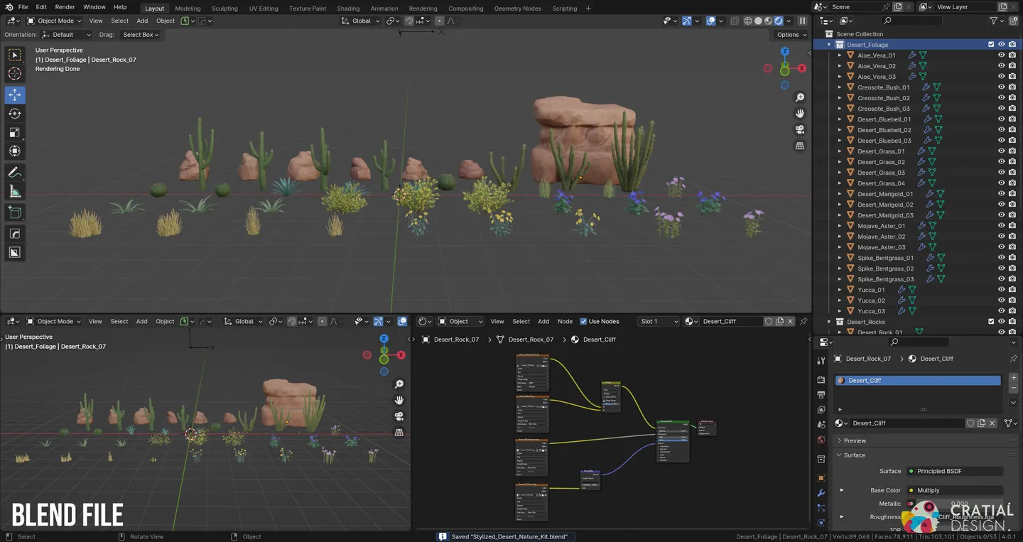Open Options dropdown in main viewport

791,35
